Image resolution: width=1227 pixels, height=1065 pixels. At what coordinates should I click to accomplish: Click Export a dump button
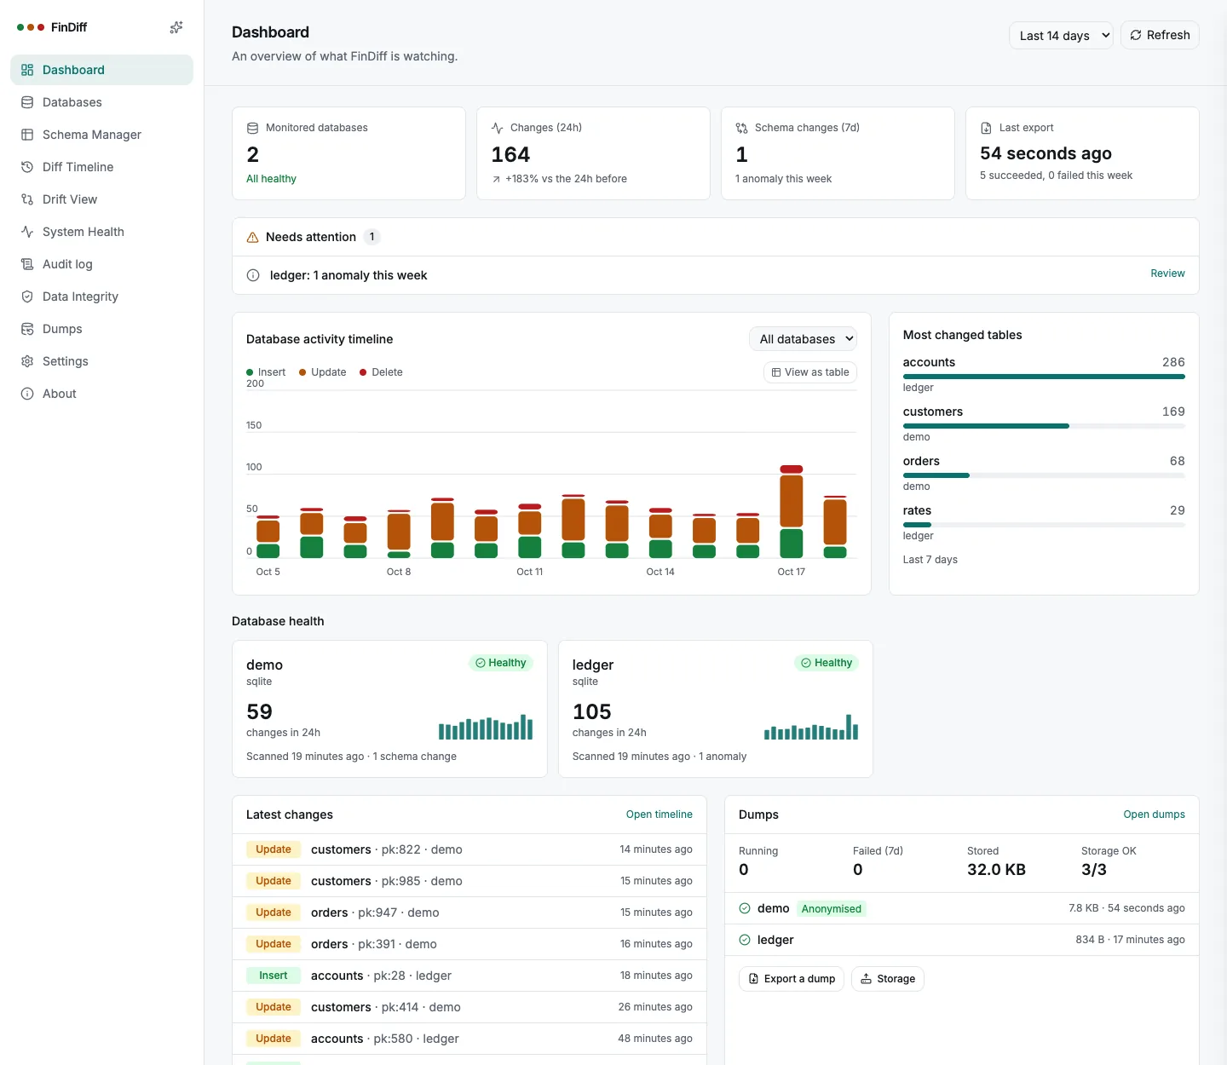792,979
